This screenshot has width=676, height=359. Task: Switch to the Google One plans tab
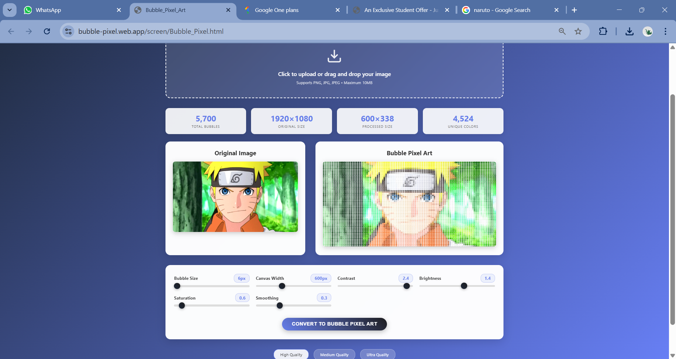289,10
